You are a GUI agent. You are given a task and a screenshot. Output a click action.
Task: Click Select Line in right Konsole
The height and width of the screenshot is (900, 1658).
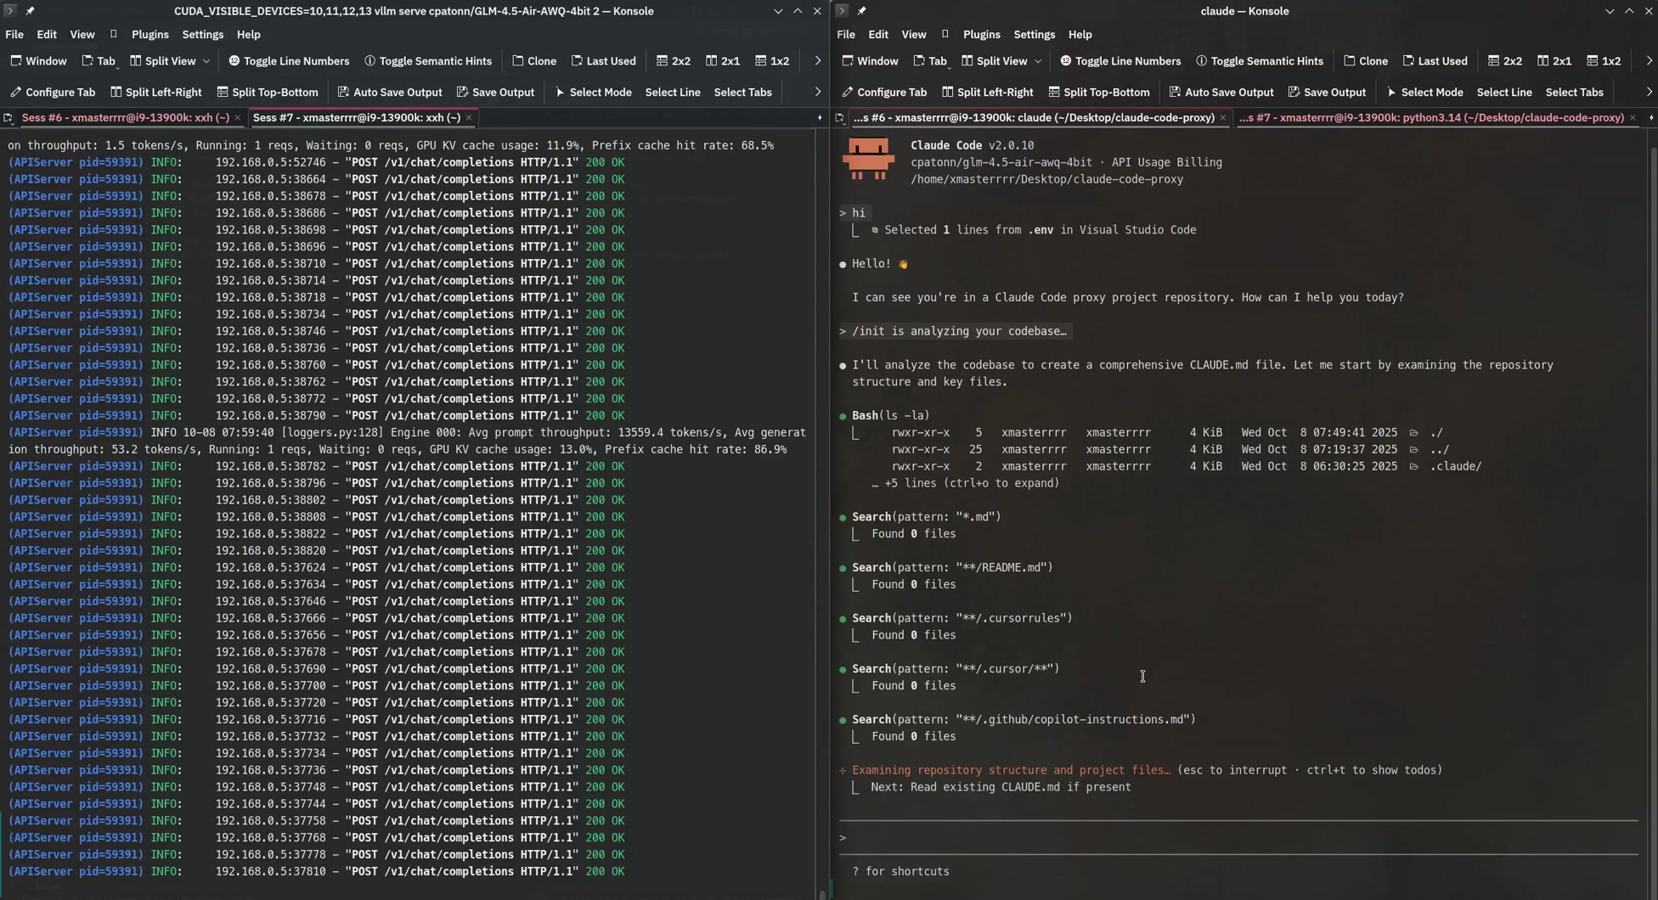[1504, 92]
